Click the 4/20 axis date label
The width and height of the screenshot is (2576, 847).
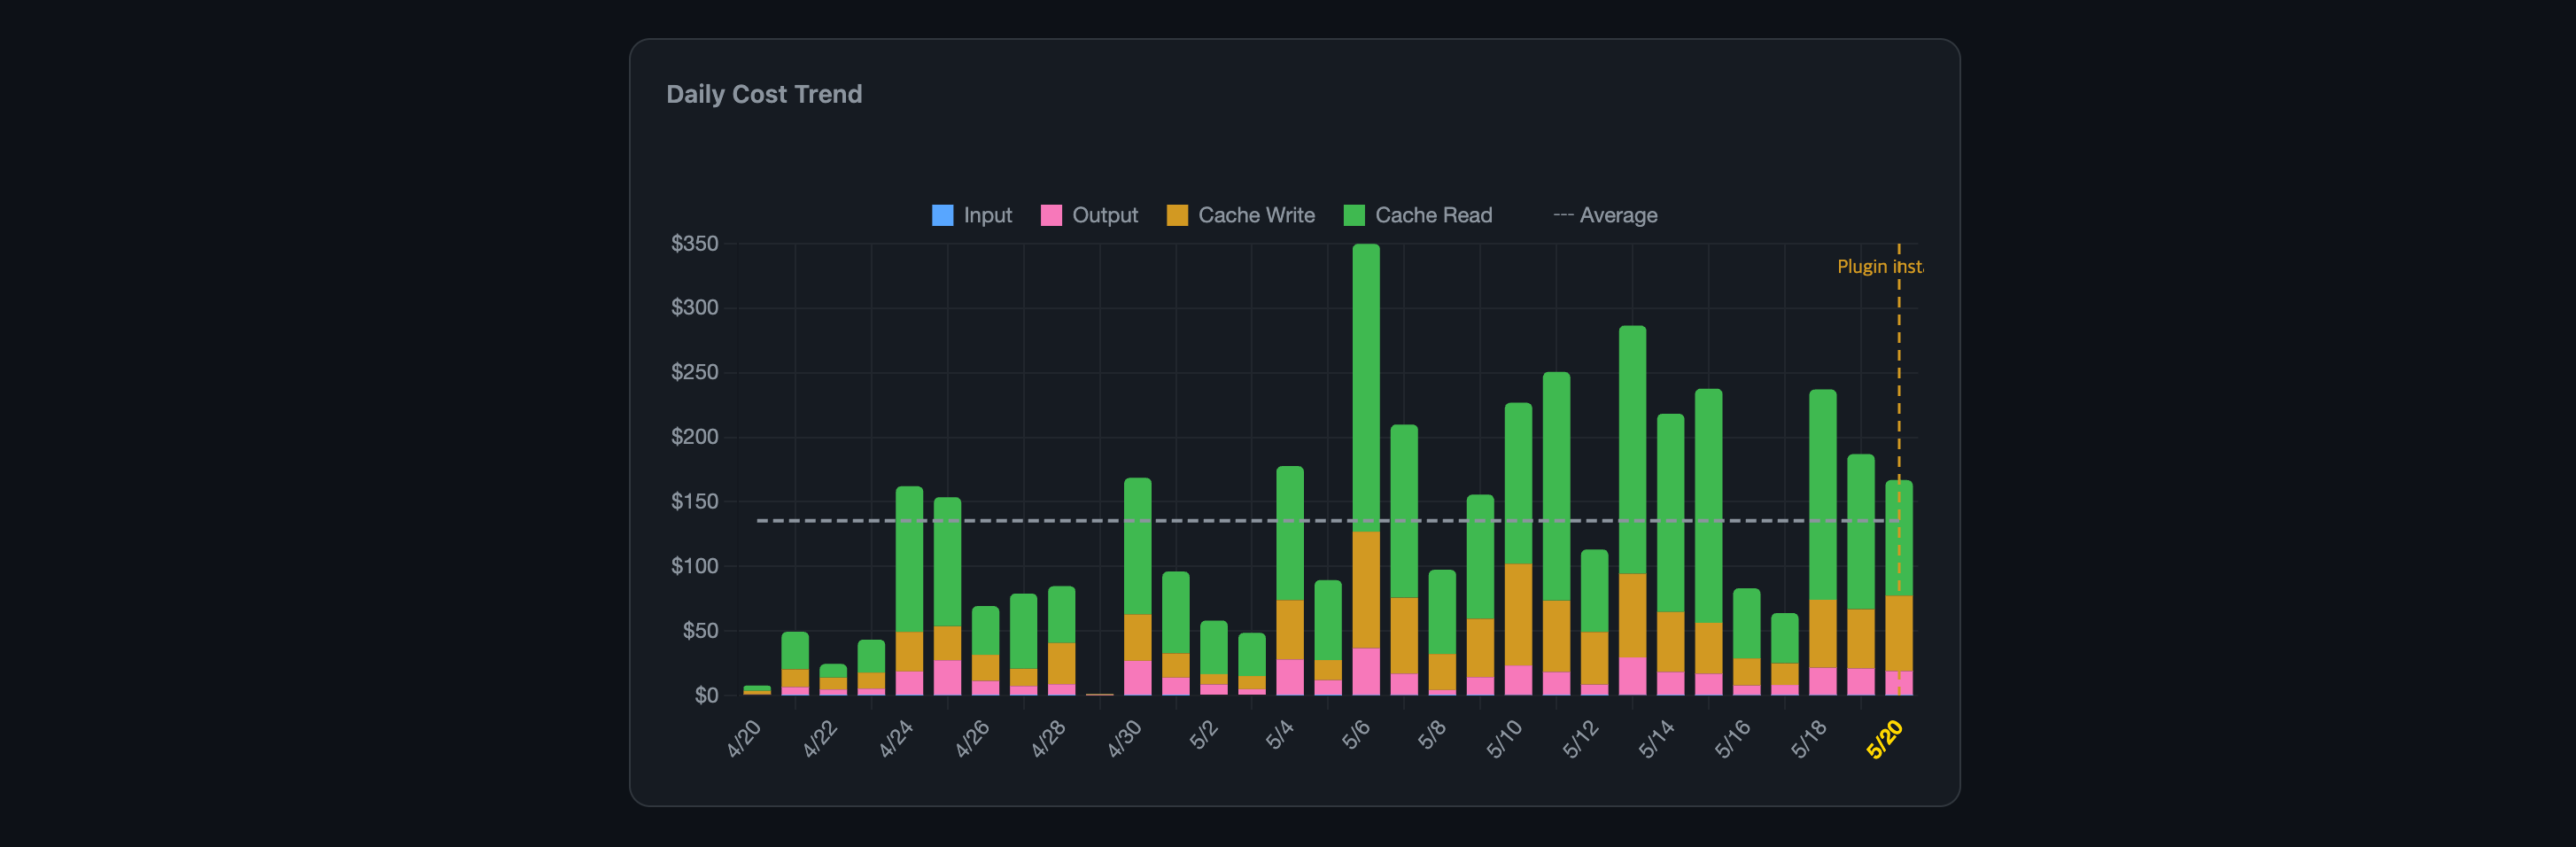(744, 740)
